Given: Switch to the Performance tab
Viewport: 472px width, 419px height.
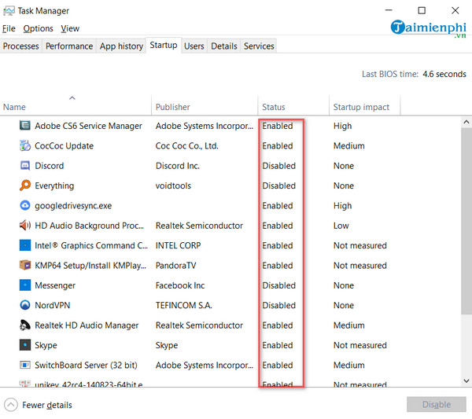Looking at the screenshot, I should [69, 46].
